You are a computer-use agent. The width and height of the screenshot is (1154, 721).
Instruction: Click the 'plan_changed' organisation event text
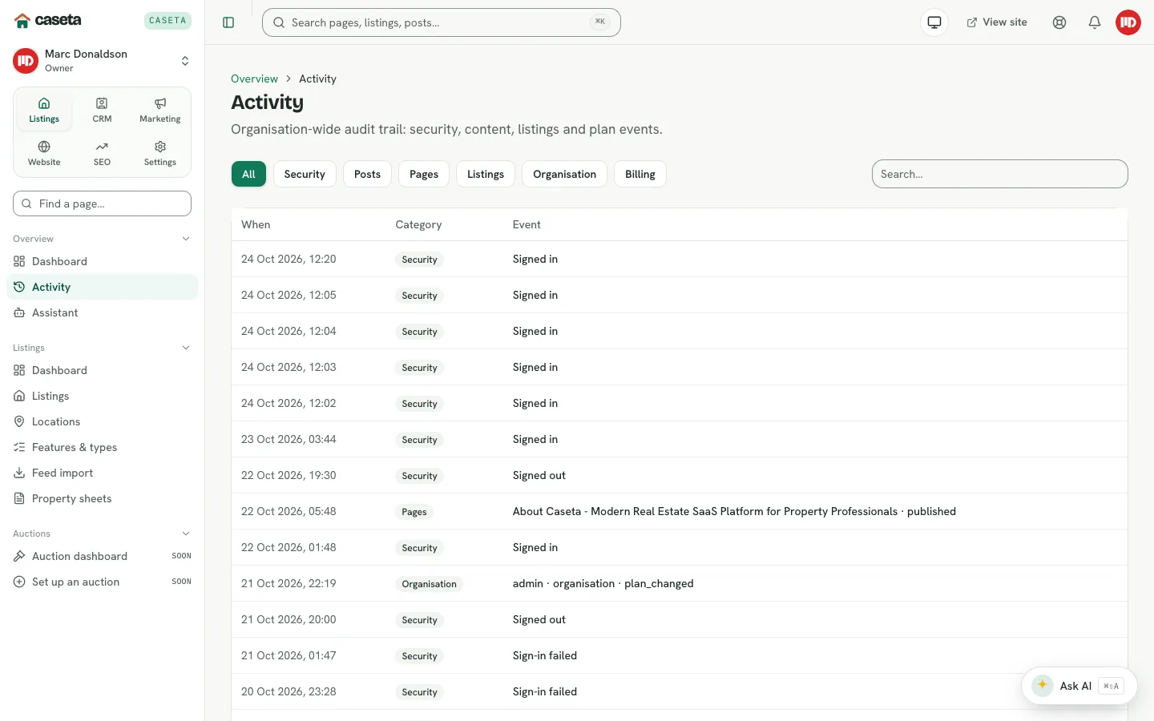[x=603, y=583]
